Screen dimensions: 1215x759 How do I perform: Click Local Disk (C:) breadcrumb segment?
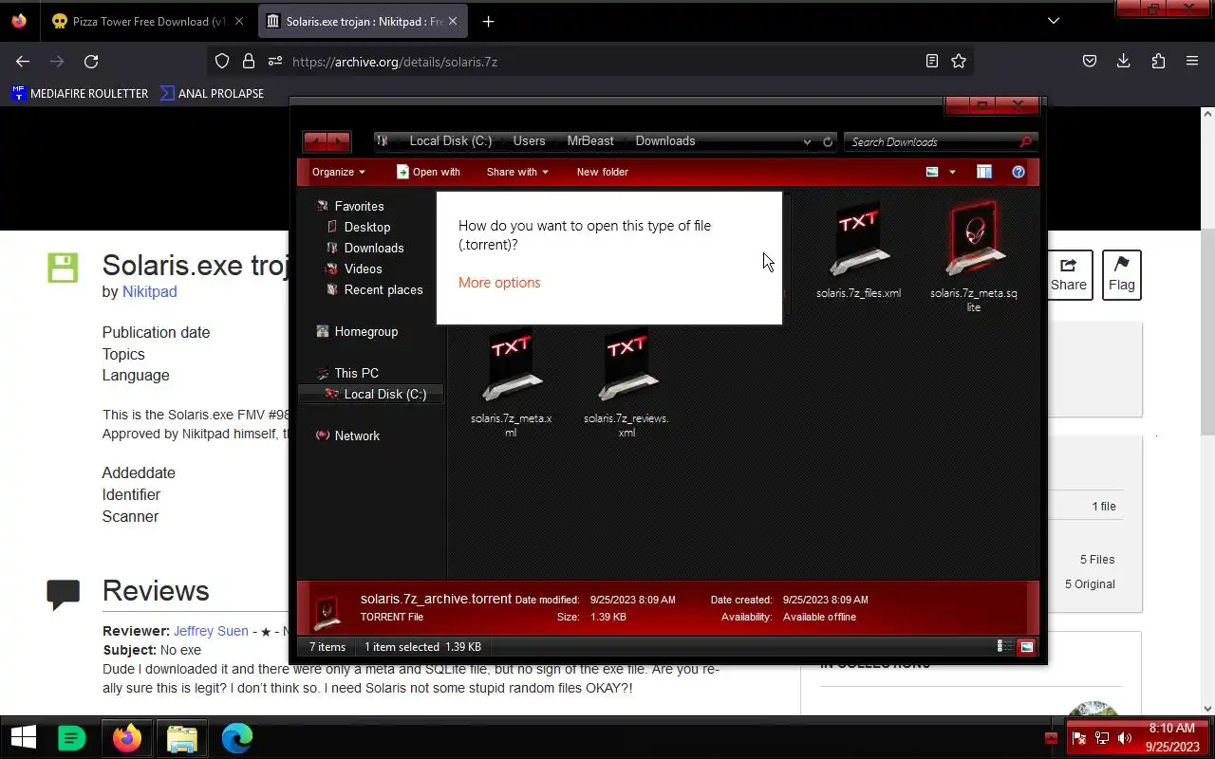coord(450,140)
